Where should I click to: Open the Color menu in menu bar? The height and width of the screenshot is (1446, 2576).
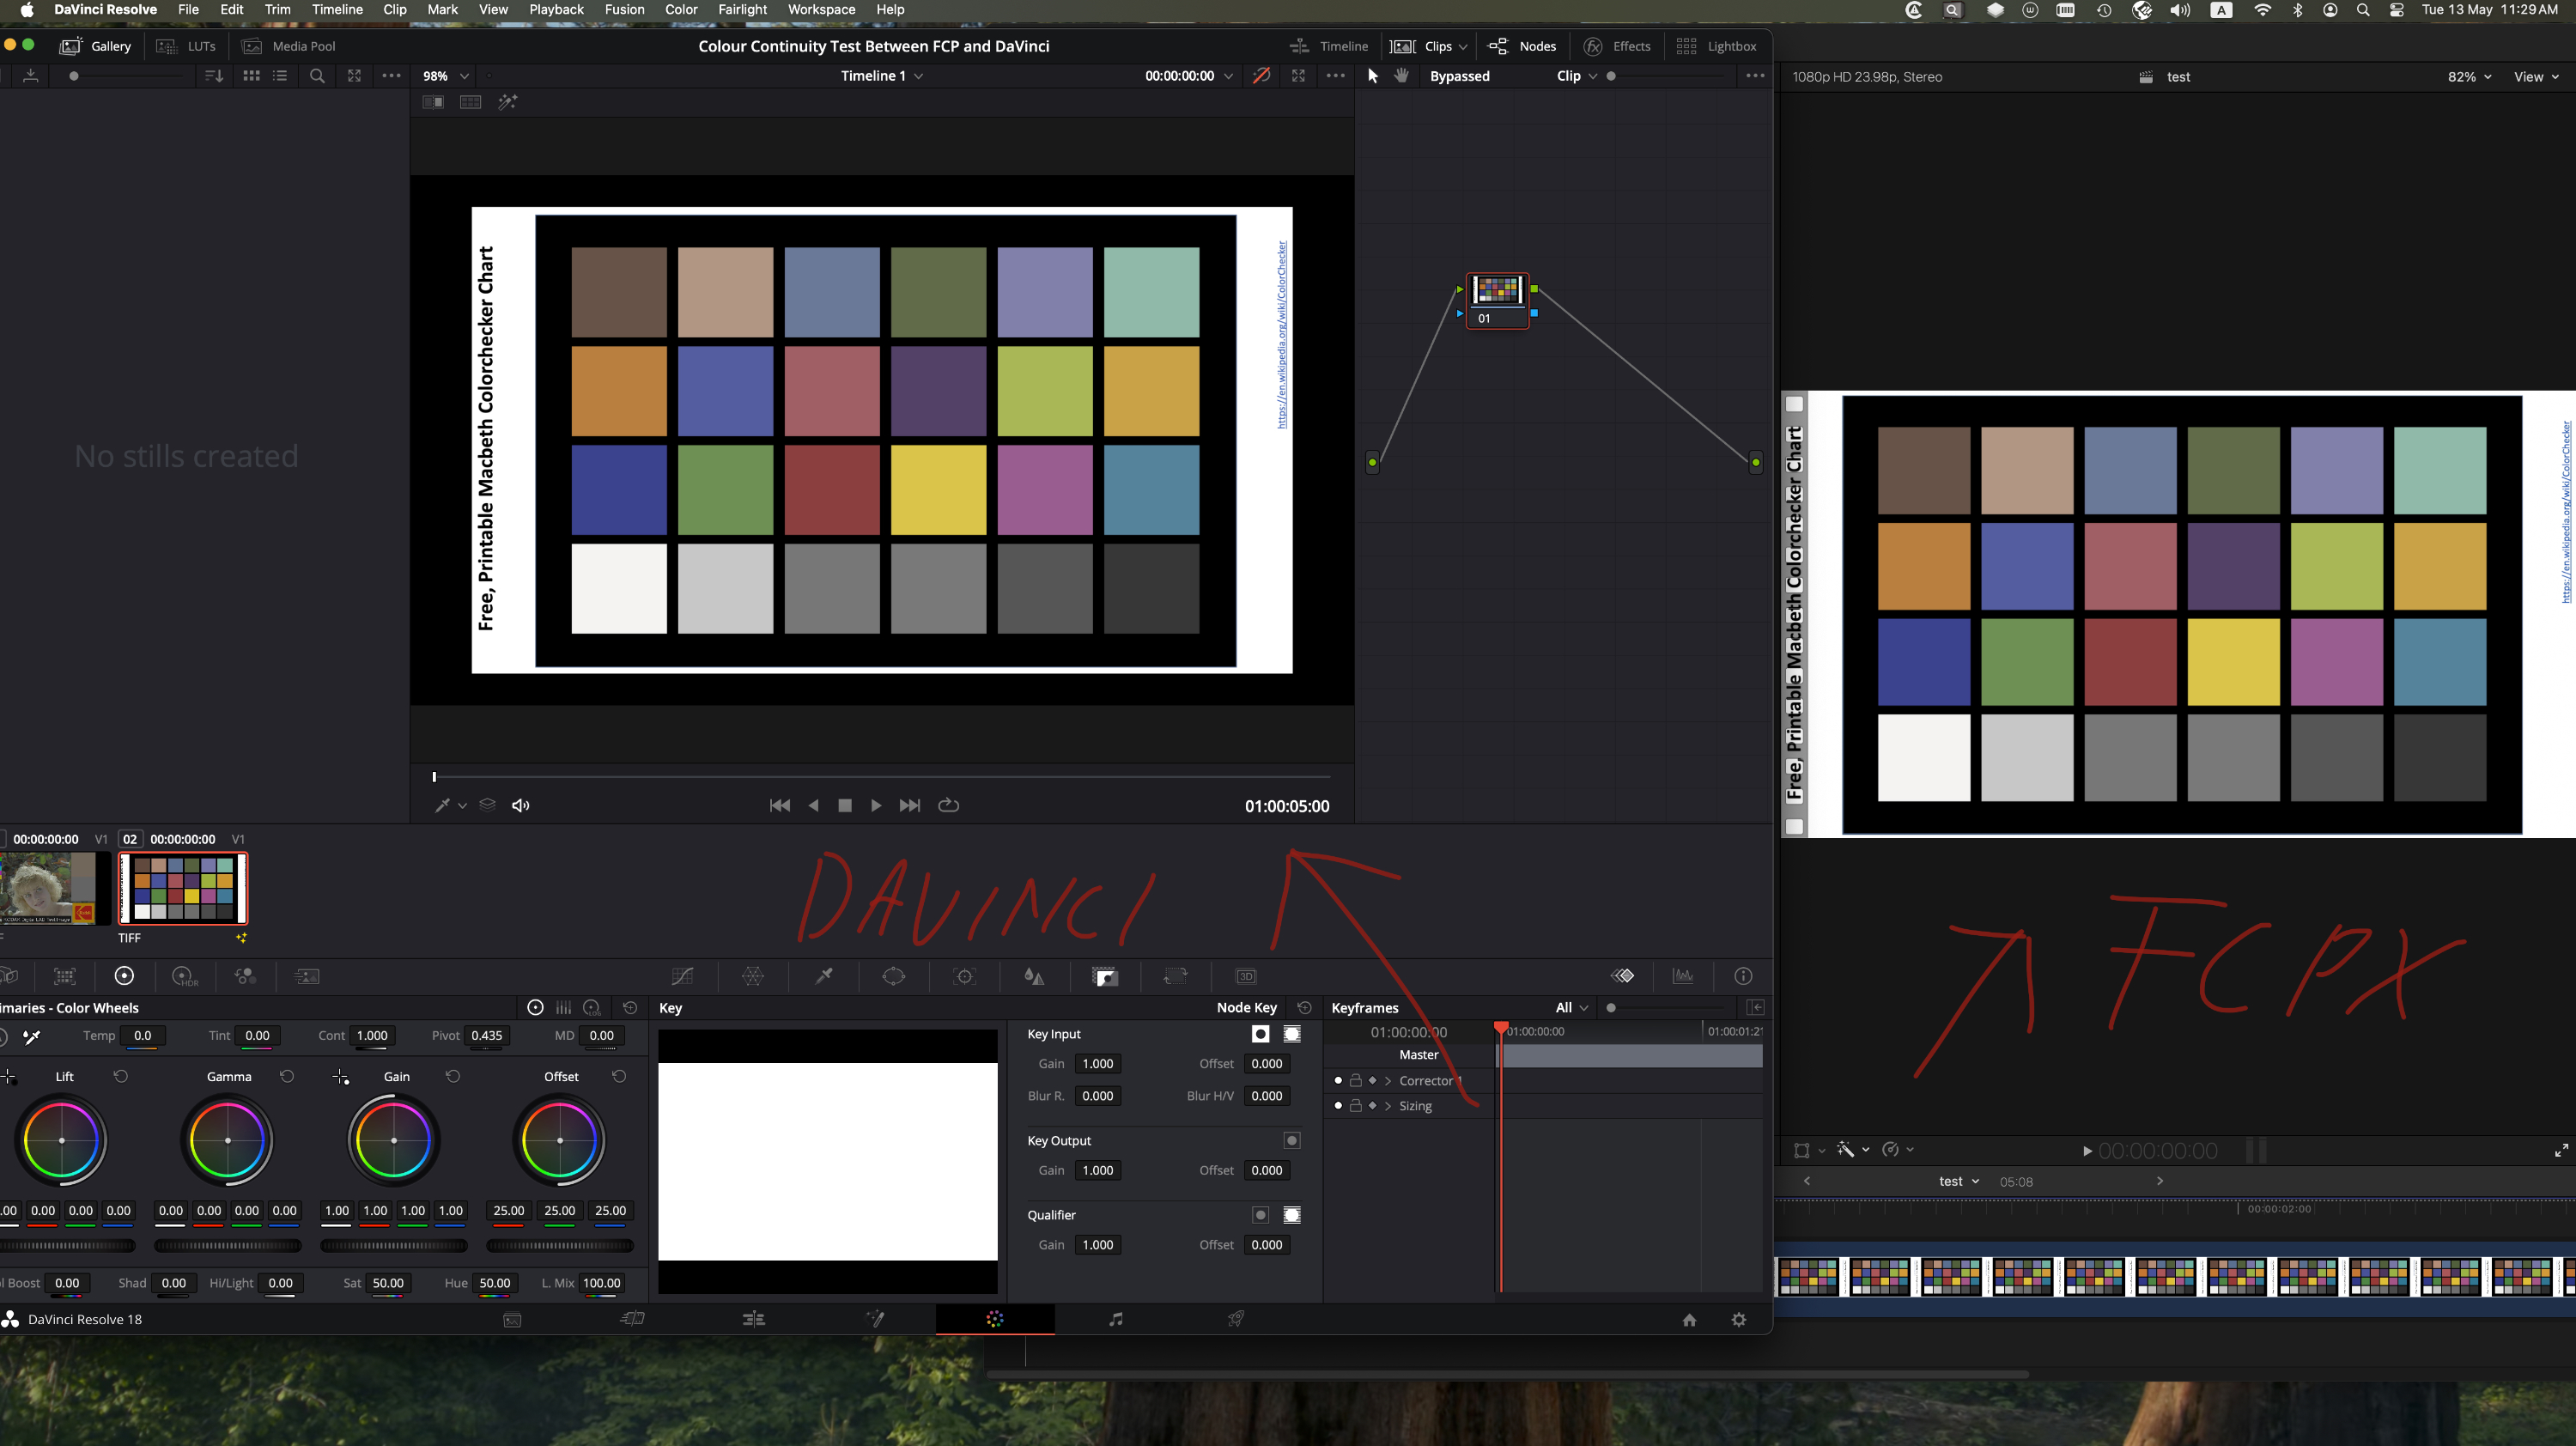pos(681,10)
